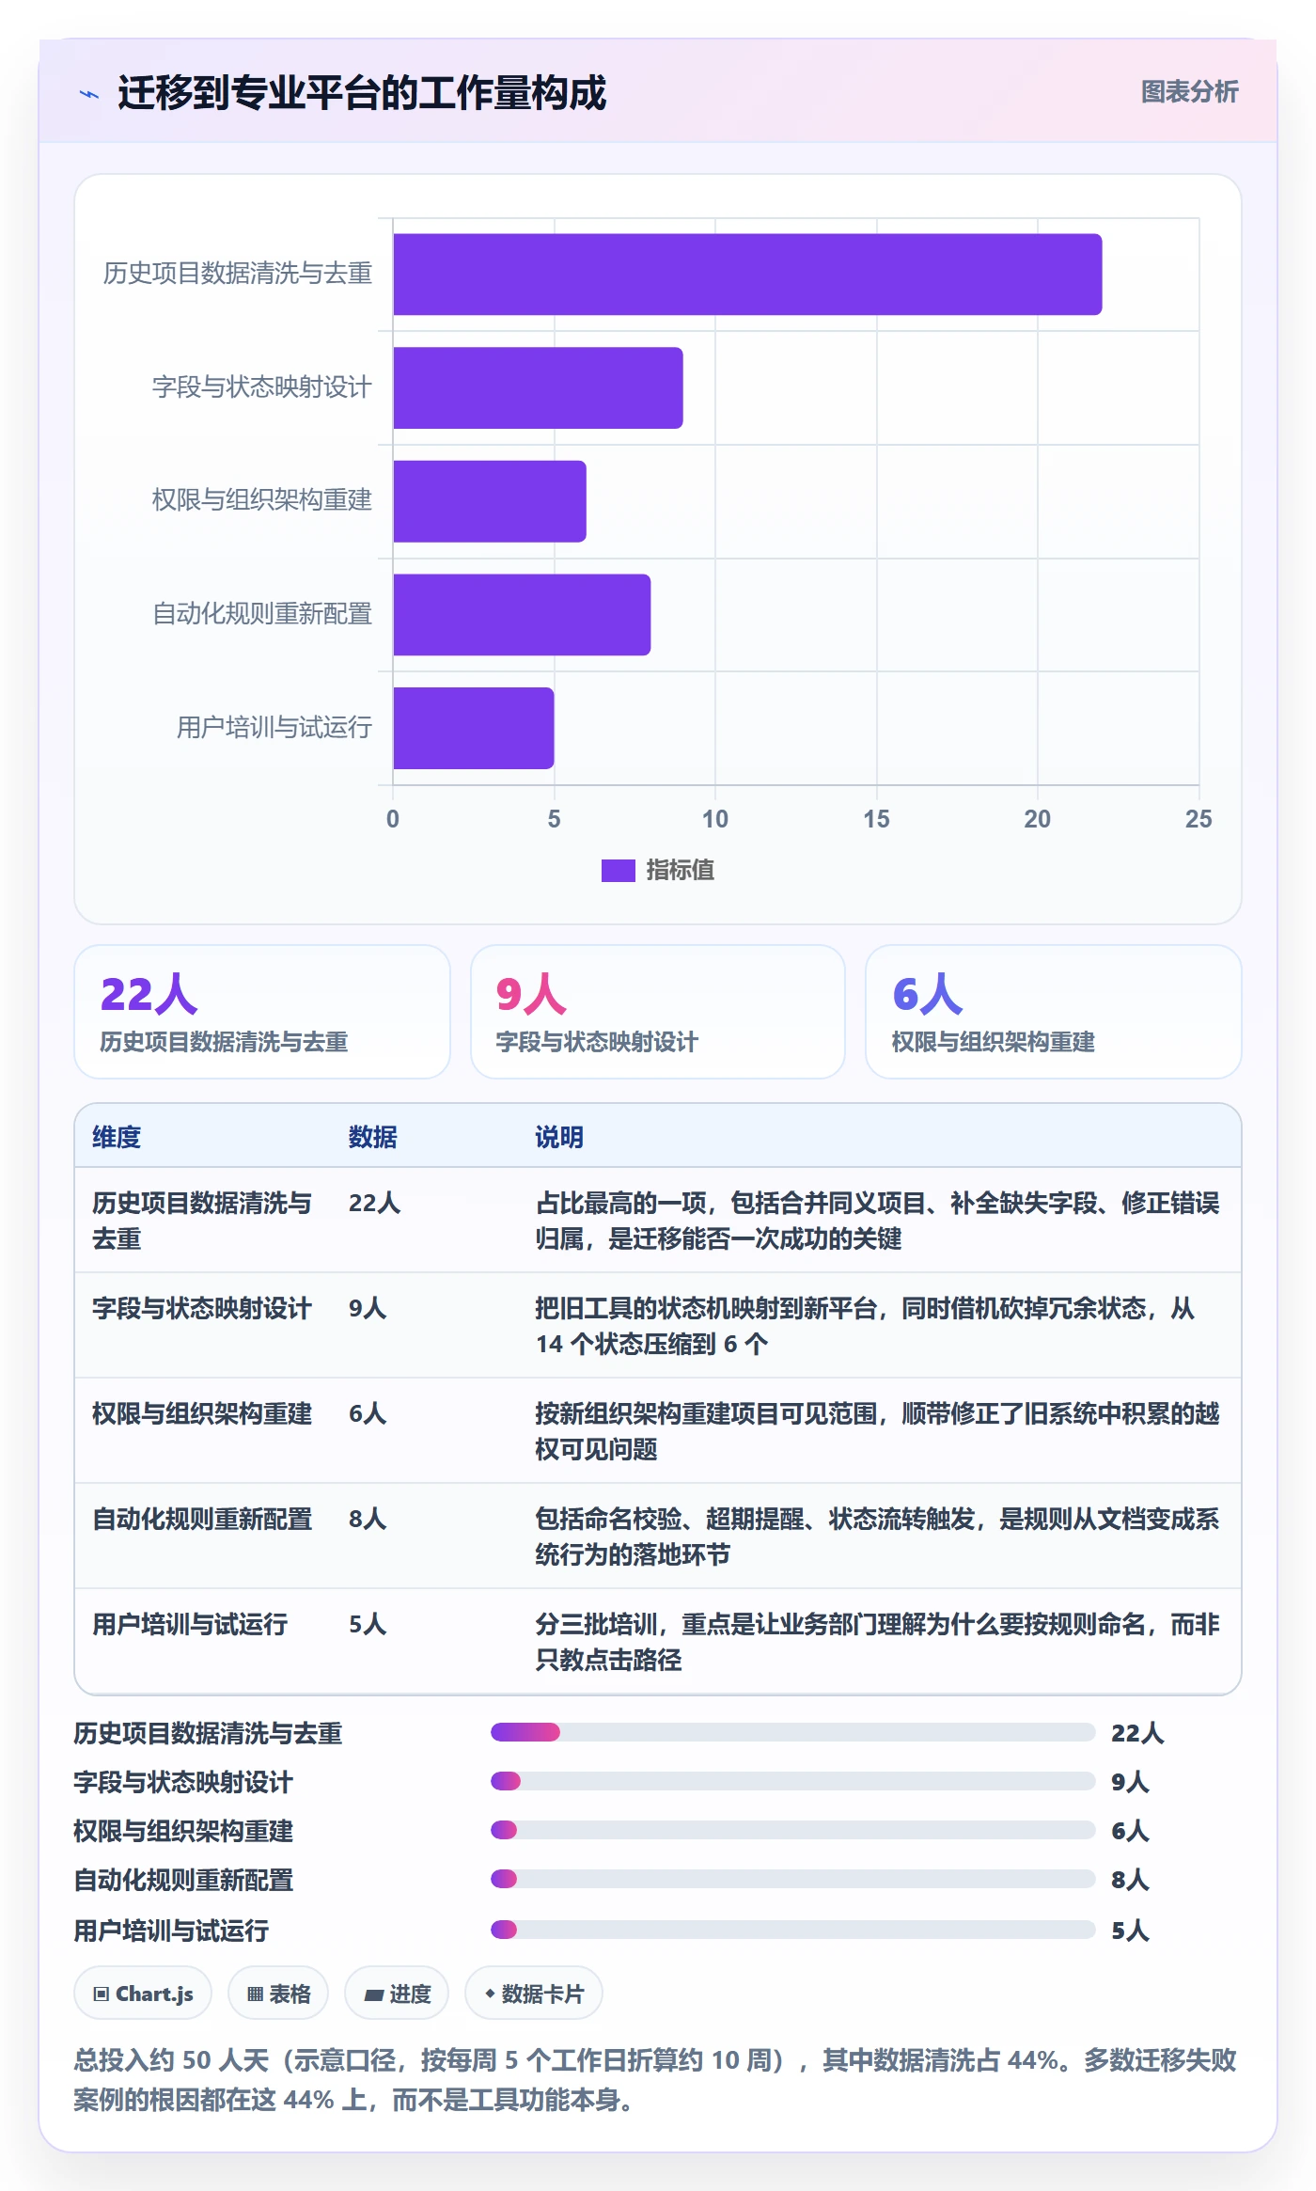Viewport: 1316px width, 2191px height.
Task: Click the progress bar showing 22人
Action: [x=793, y=1732]
